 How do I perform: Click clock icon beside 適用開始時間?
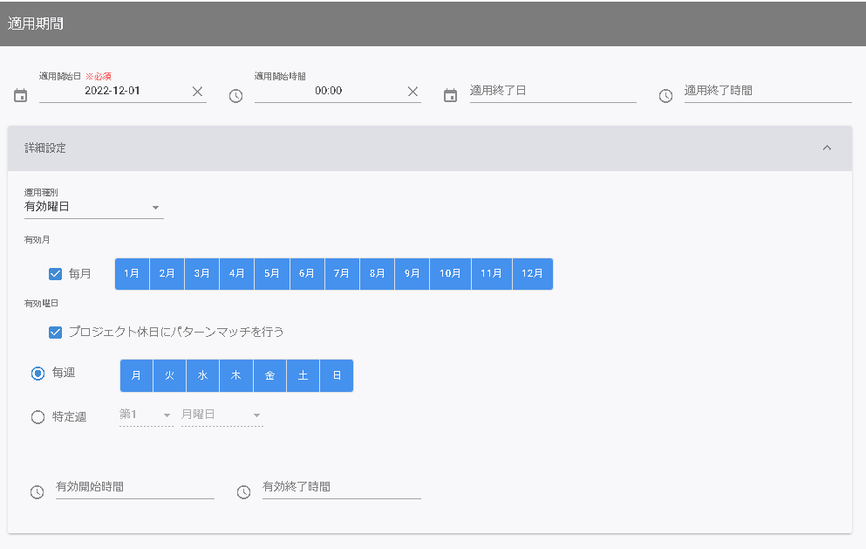[235, 95]
